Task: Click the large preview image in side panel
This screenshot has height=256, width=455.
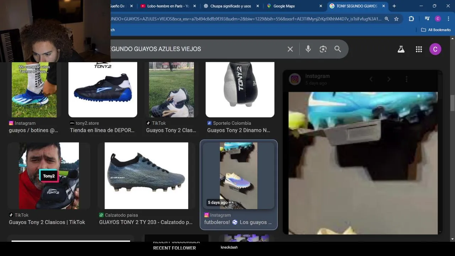Action: (x=363, y=163)
